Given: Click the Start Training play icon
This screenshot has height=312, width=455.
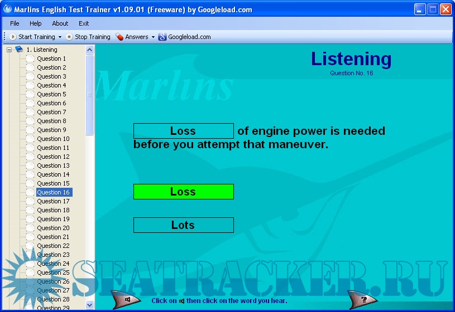Looking at the screenshot, I should (13, 37).
